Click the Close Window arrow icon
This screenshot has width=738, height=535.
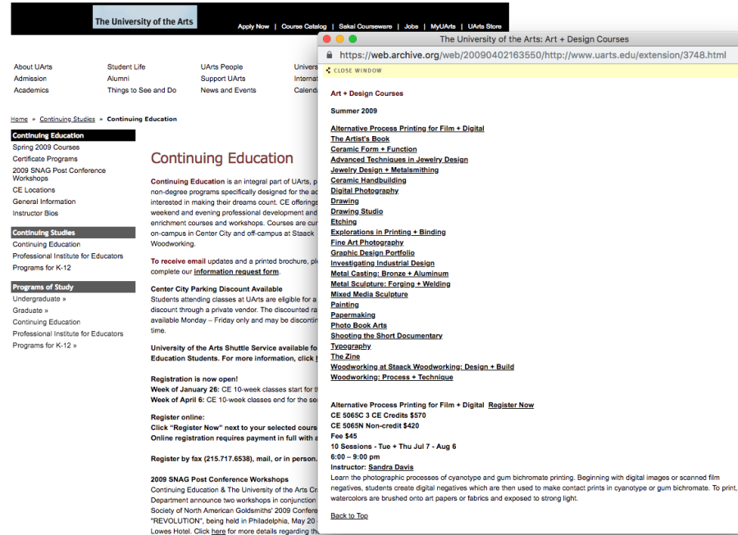pos(328,70)
